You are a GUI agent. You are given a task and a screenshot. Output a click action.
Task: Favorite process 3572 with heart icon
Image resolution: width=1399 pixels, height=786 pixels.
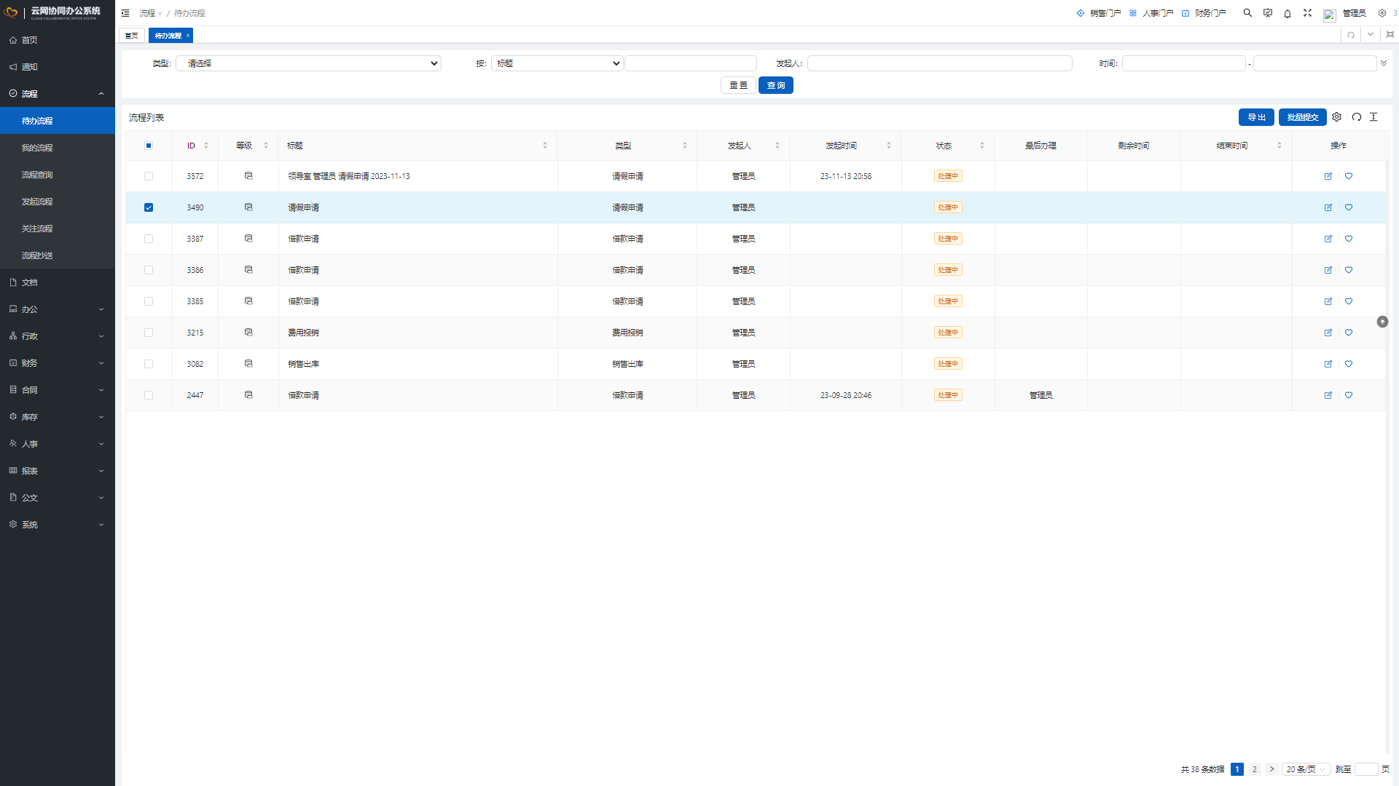click(1349, 176)
